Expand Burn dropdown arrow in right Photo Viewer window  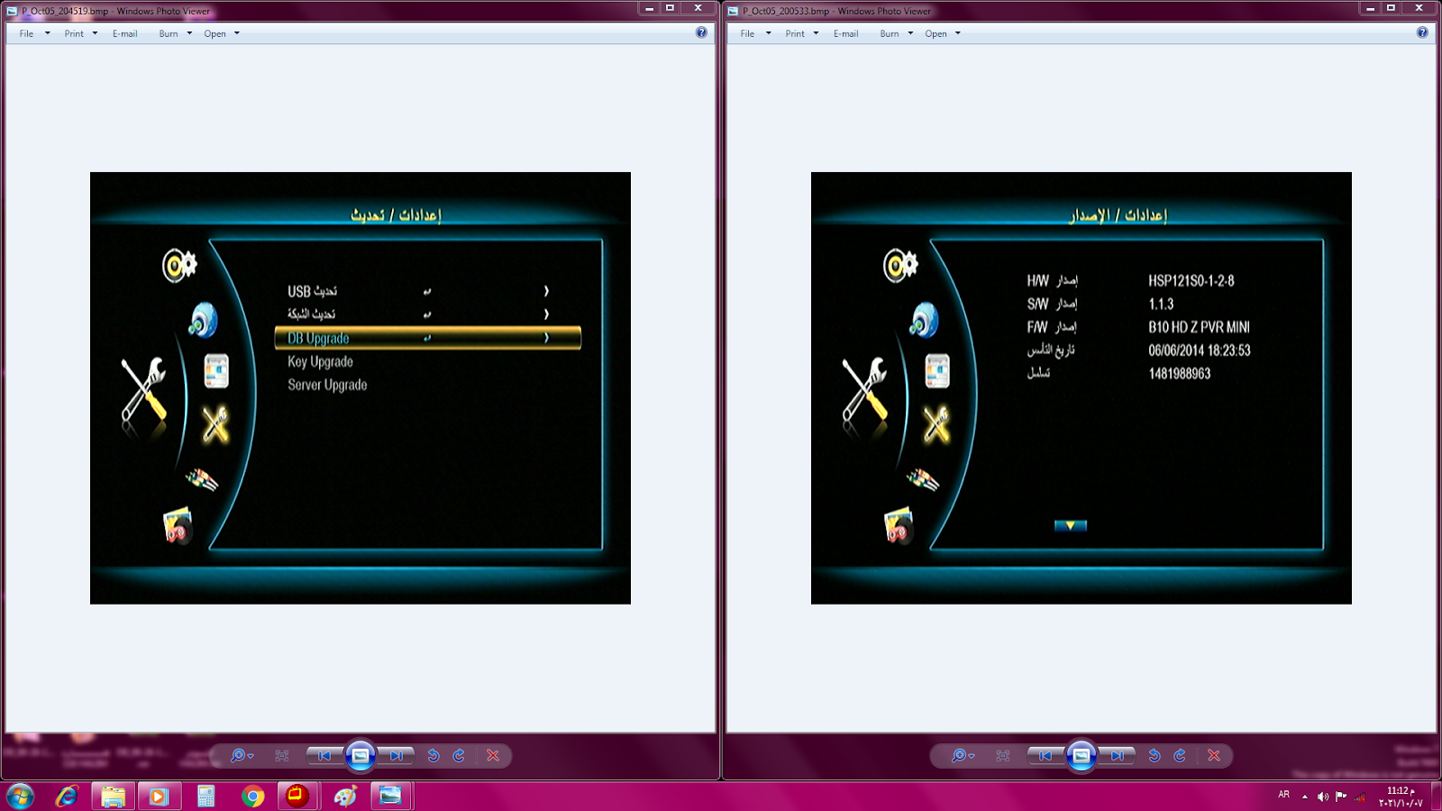[910, 33]
